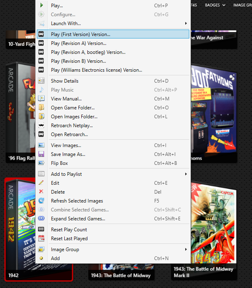Choose Reset Play Count entry

(113, 230)
